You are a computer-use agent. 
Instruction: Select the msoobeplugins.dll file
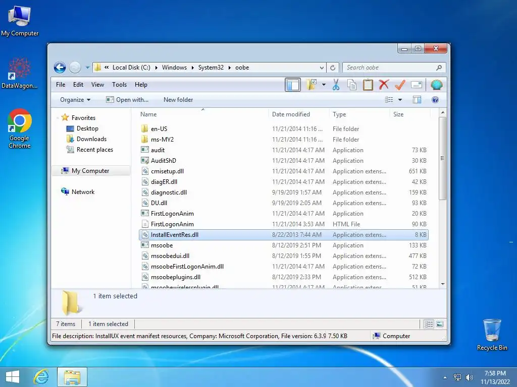[x=176, y=277]
